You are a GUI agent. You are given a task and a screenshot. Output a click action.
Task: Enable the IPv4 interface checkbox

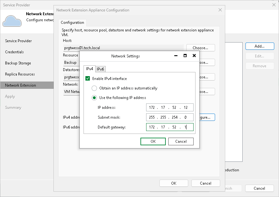88,78
